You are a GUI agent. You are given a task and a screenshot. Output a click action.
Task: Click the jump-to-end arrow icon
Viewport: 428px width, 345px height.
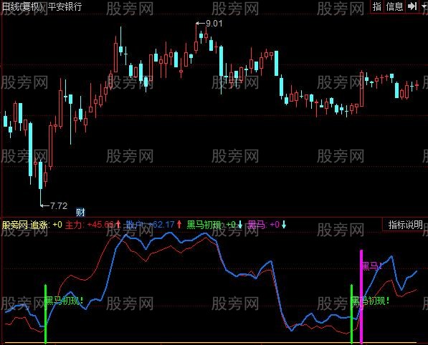412,6
